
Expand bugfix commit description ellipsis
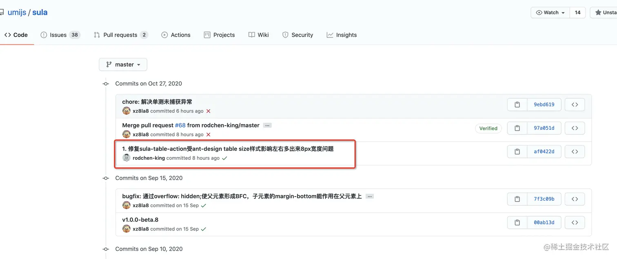click(x=370, y=197)
